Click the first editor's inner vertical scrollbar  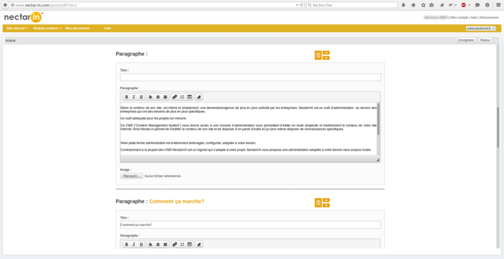click(x=379, y=118)
